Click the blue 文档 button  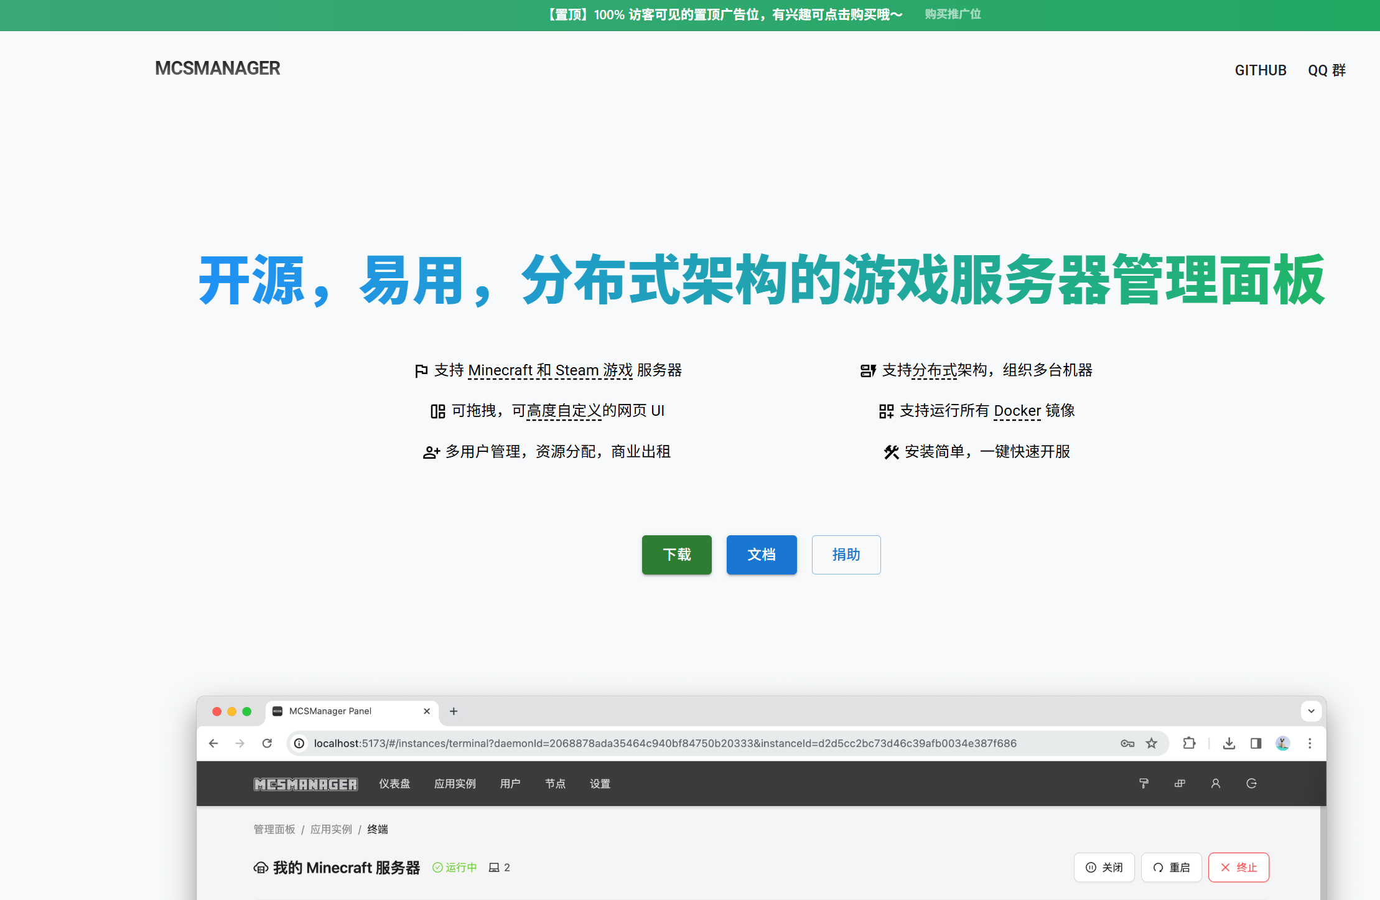[761, 555]
